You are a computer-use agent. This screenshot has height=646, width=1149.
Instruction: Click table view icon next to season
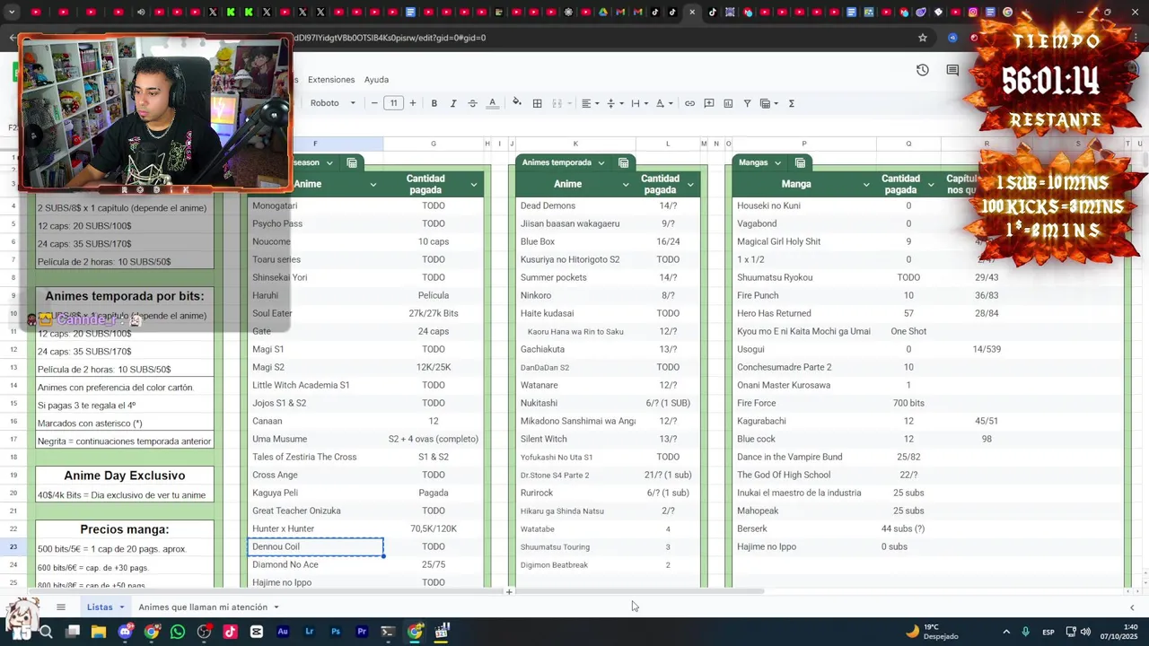pyautogui.click(x=352, y=162)
